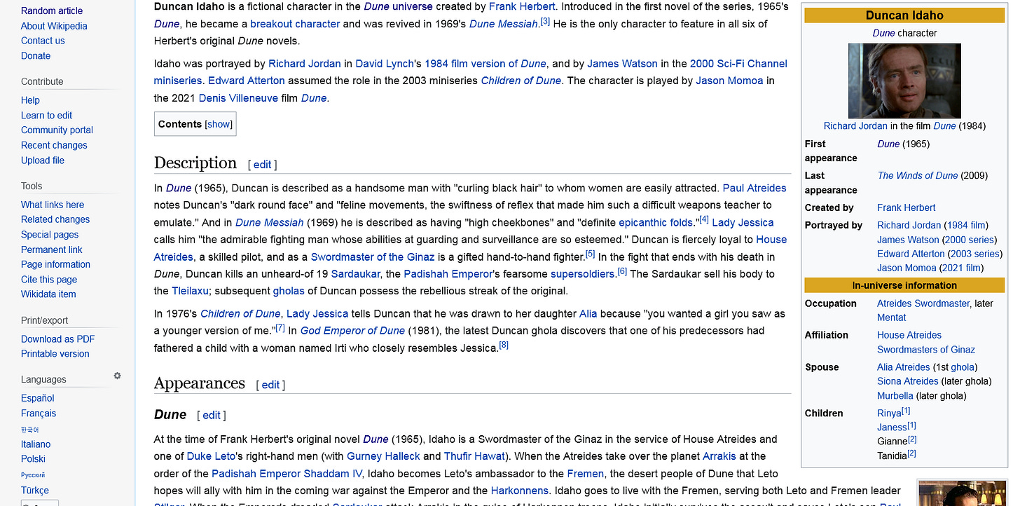Image resolution: width=1020 pixels, height=506 pixels.
Task: Switch language to Italiano
Action: coord(36,444)
